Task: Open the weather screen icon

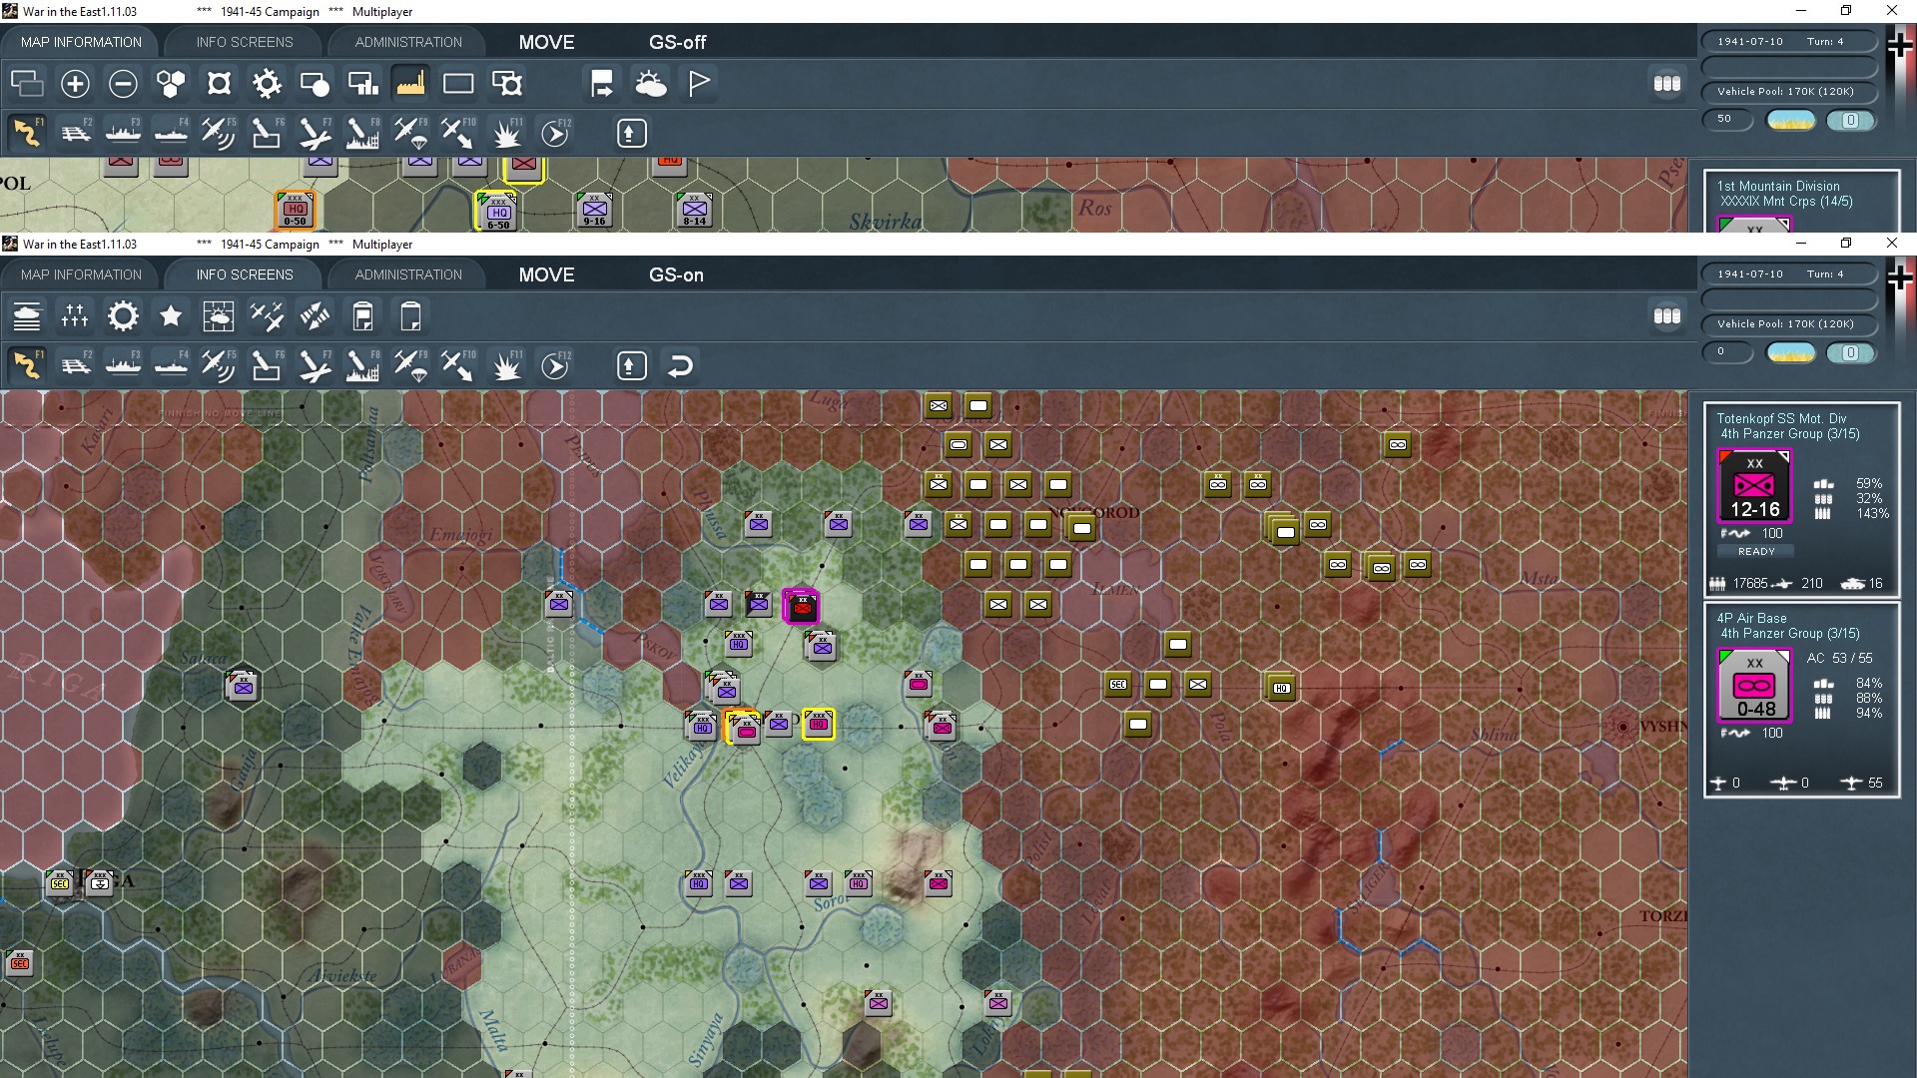Action: click(x=218, y=316)
